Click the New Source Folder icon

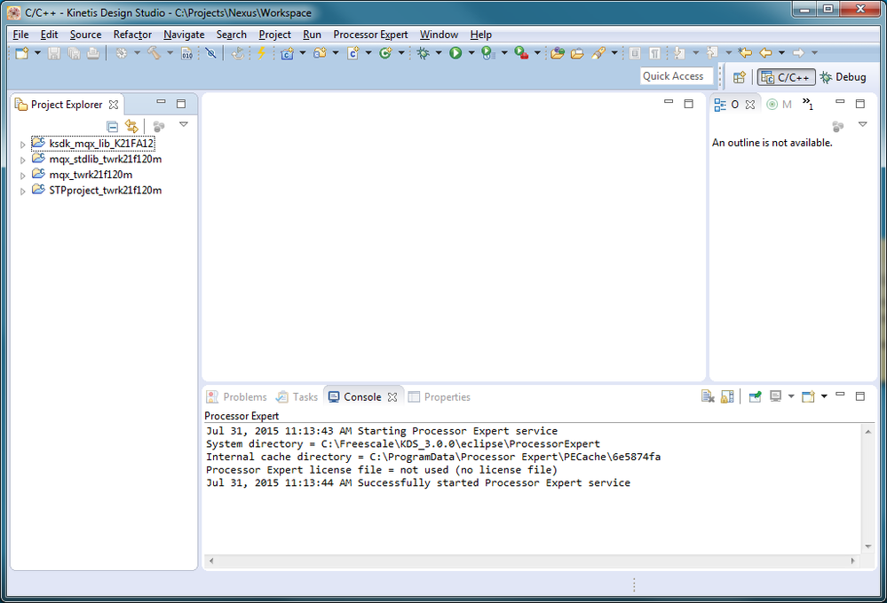click(x=321, y=53)
